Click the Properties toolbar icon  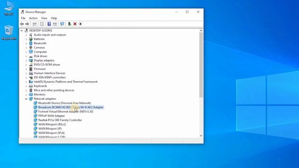(x=42, y=24)
